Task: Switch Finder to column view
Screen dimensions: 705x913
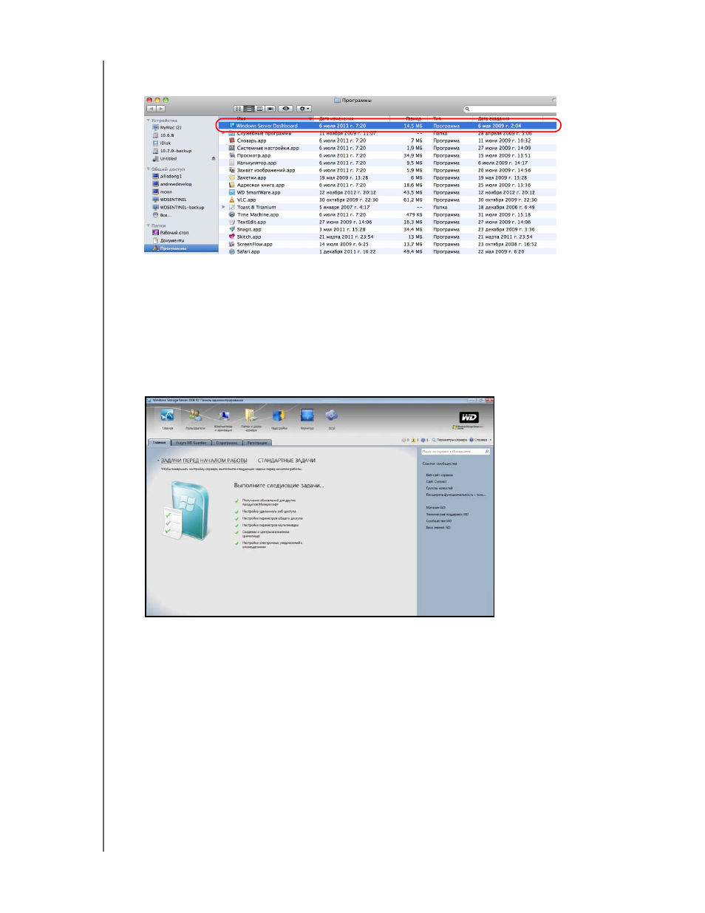Action: [x=259, y=109]
